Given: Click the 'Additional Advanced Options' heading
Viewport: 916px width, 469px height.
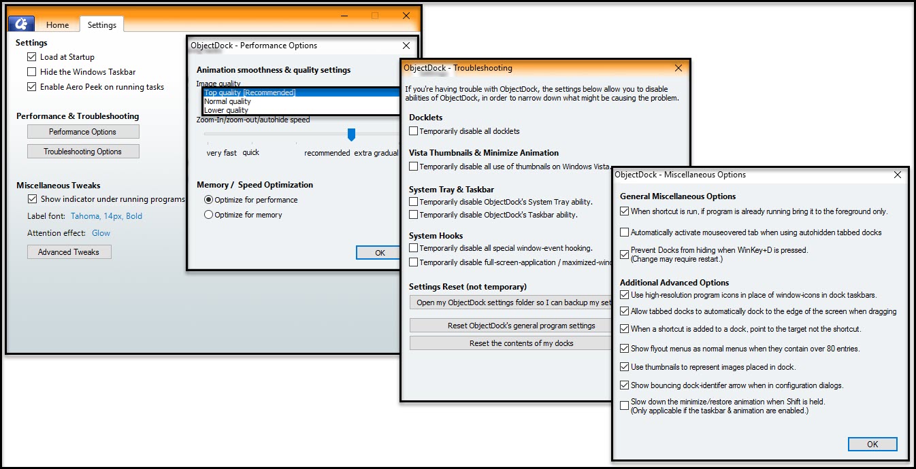Looking at the screenshot, I should click(x=674, y=283).
